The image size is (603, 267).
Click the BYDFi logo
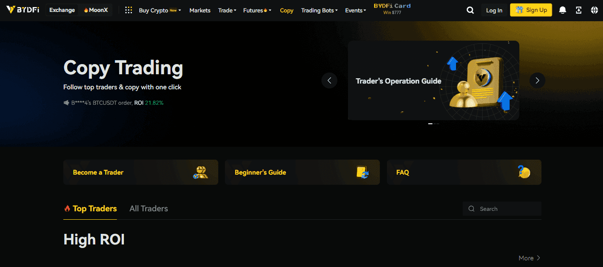23,10
